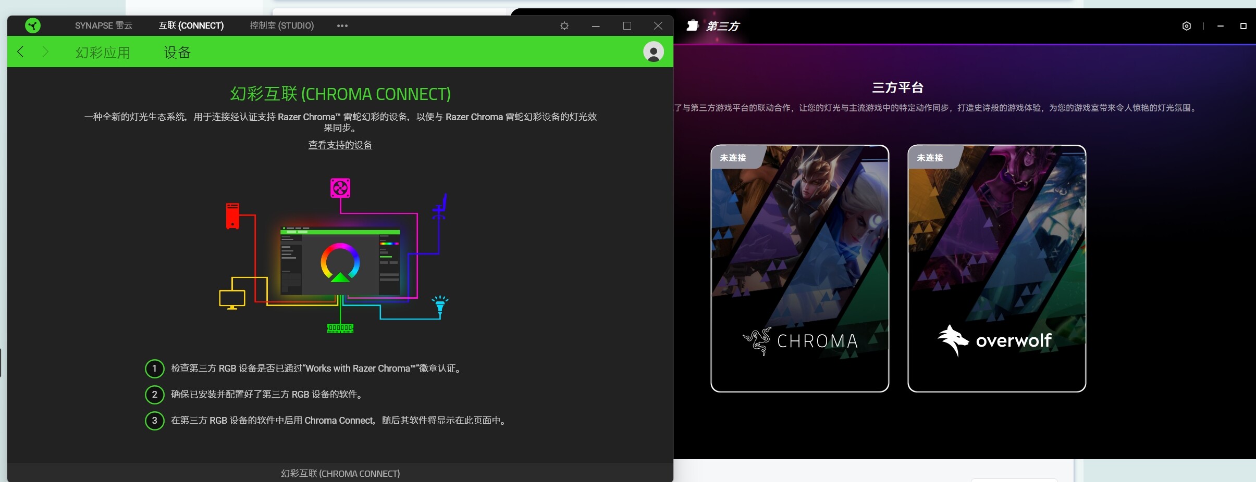
Task: Click the 幻彩互联 (CHROMA CONNECT) heading
Action: tap(340, 94)
